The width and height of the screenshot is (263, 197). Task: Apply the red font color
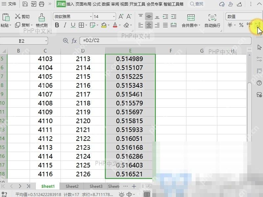pyautogui.click(x=115, y=25)
